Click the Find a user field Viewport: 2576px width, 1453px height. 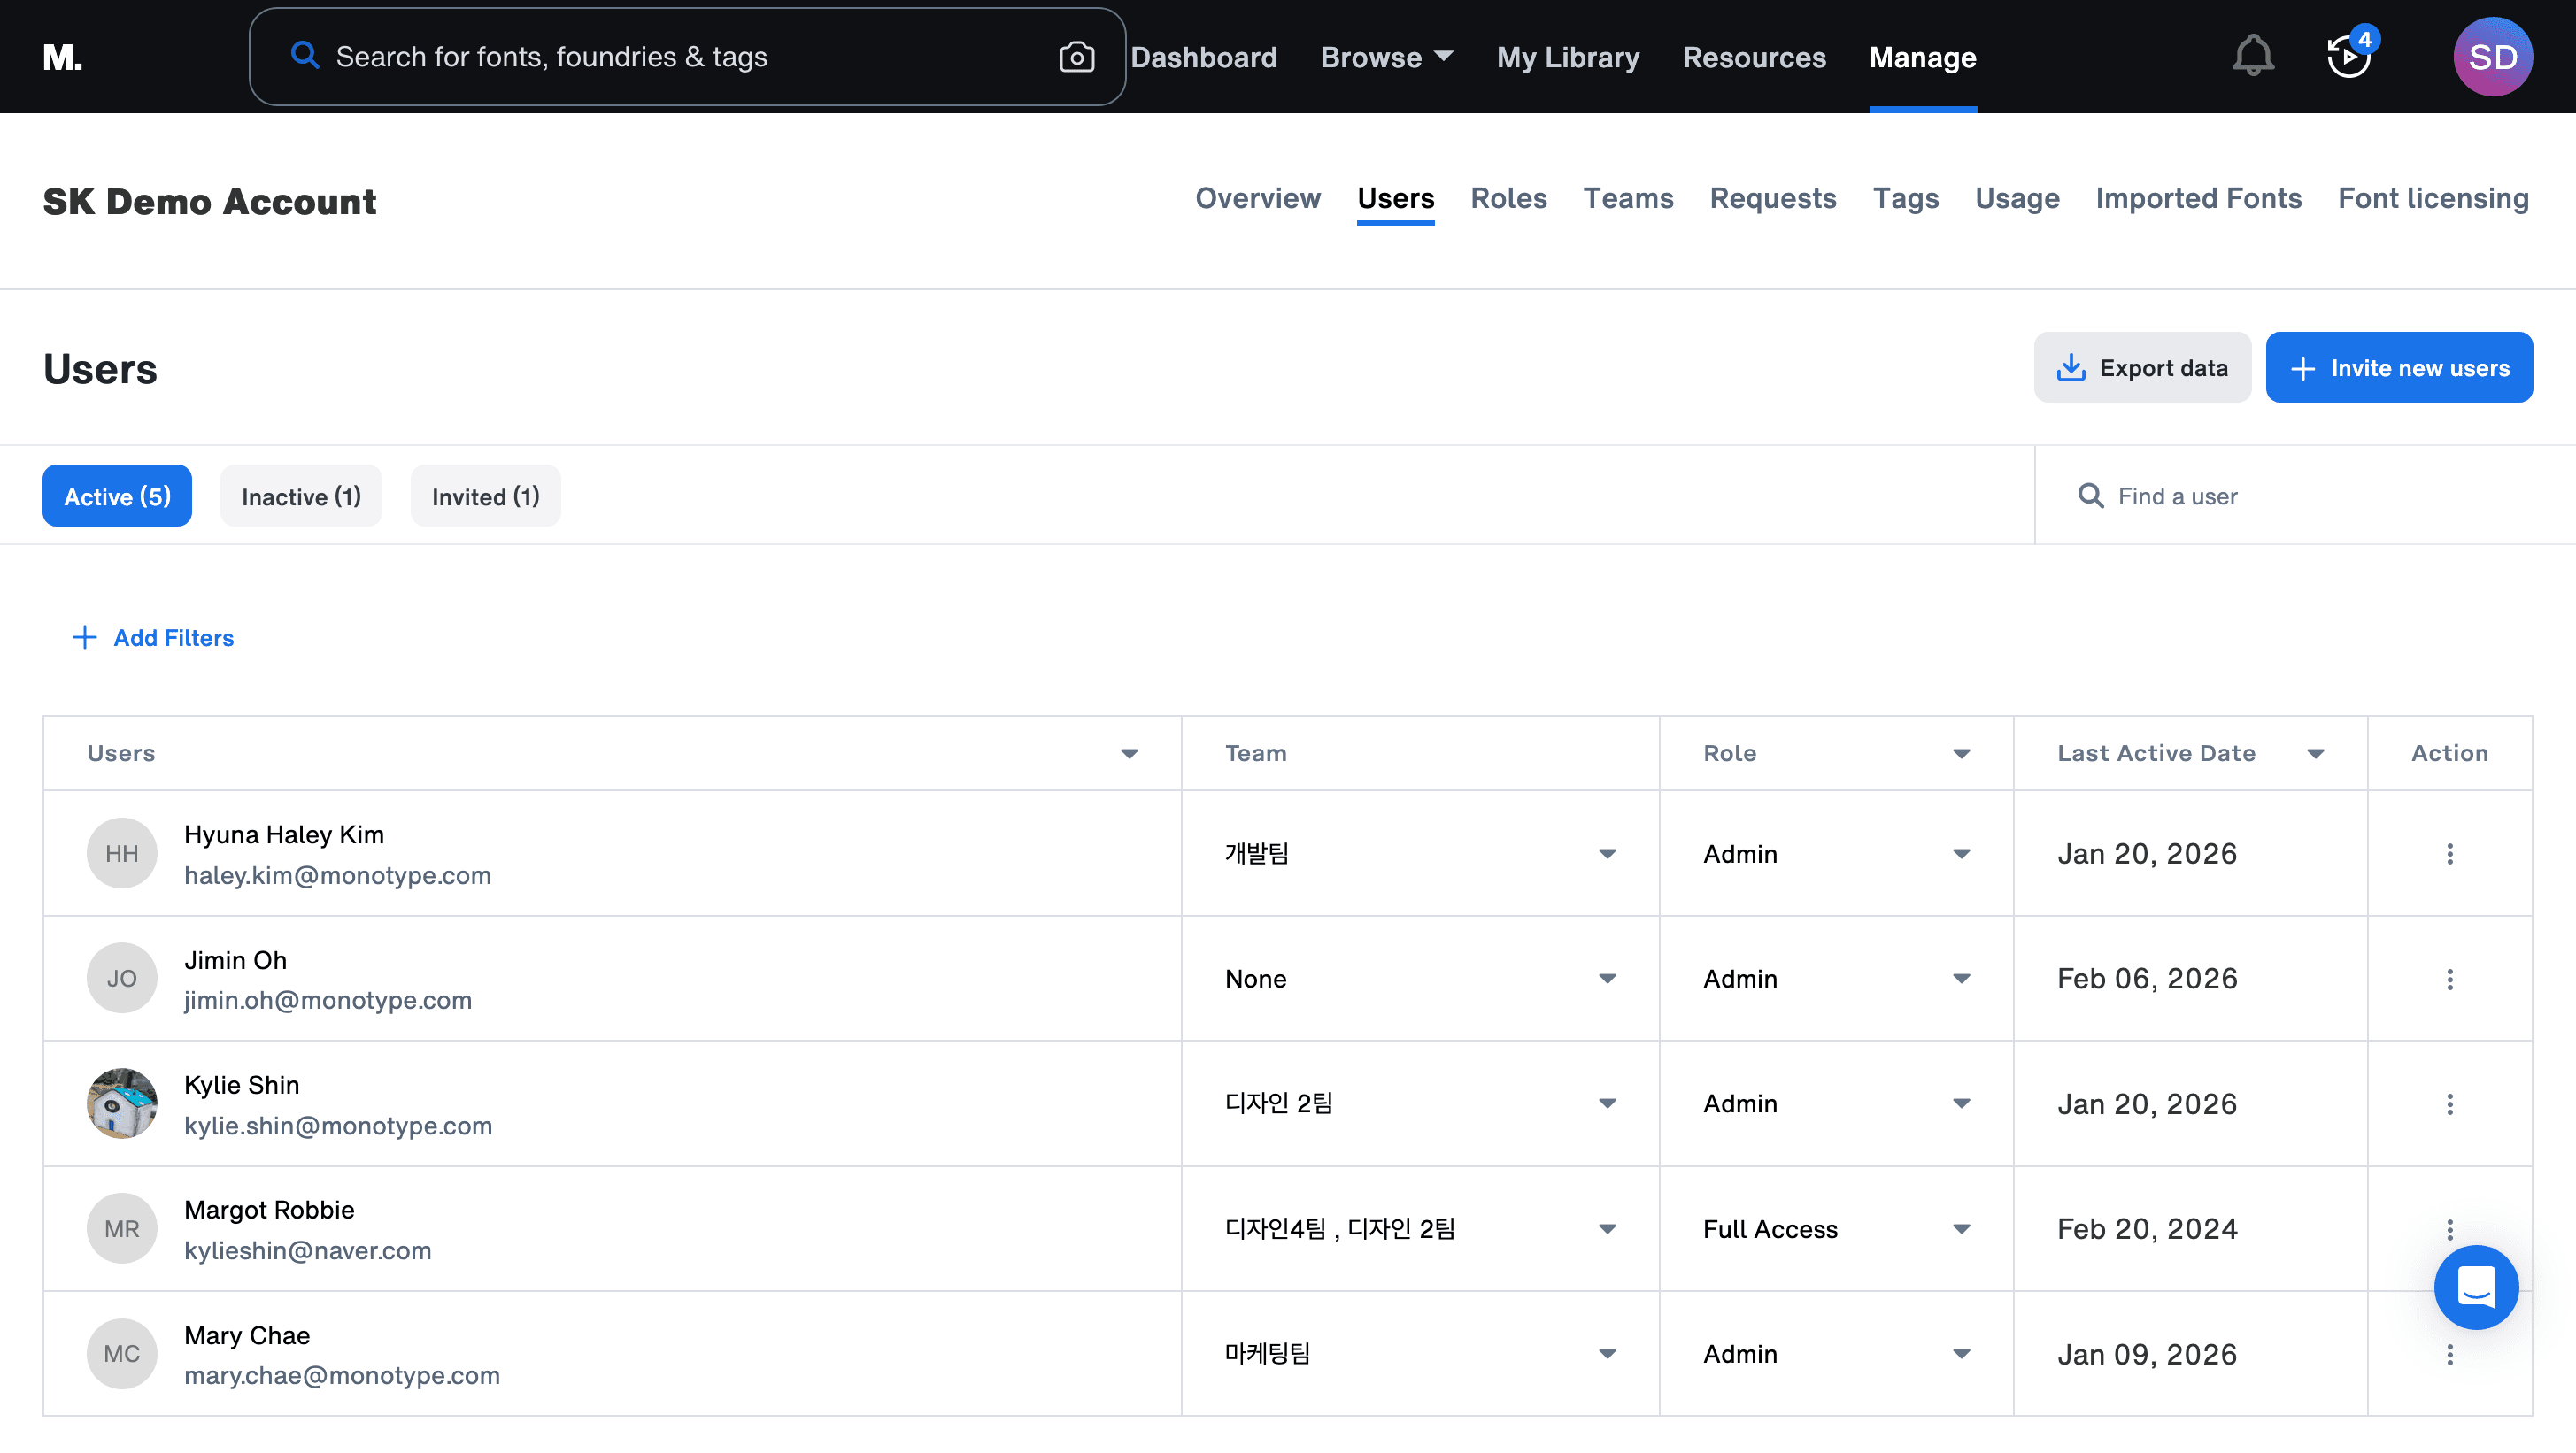[x=2300, y=496]
